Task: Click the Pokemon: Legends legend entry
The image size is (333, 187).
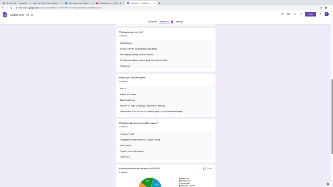Action: [x=187, y=186]
